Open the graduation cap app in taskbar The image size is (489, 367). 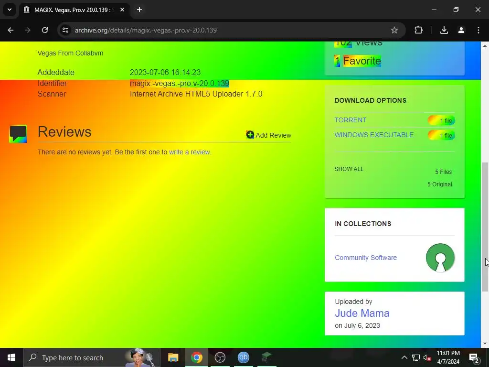(x=266, y=357)
